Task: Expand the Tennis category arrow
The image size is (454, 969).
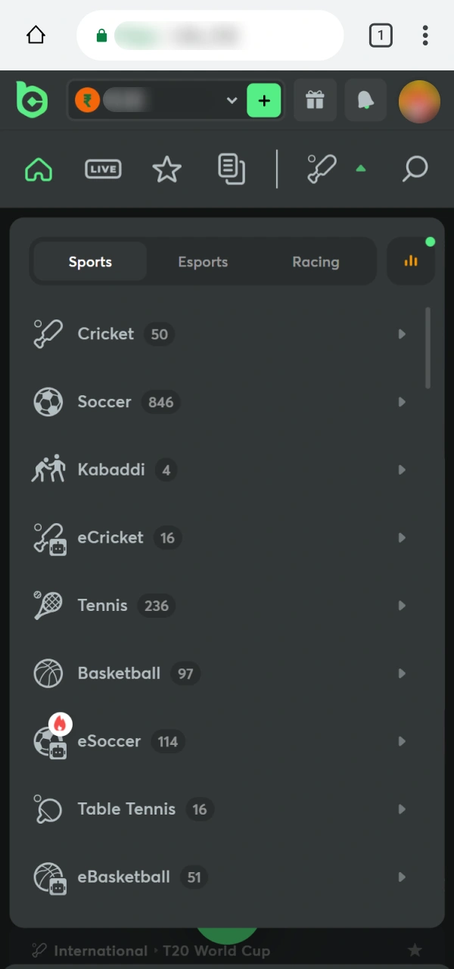Action: coord(402,605)
